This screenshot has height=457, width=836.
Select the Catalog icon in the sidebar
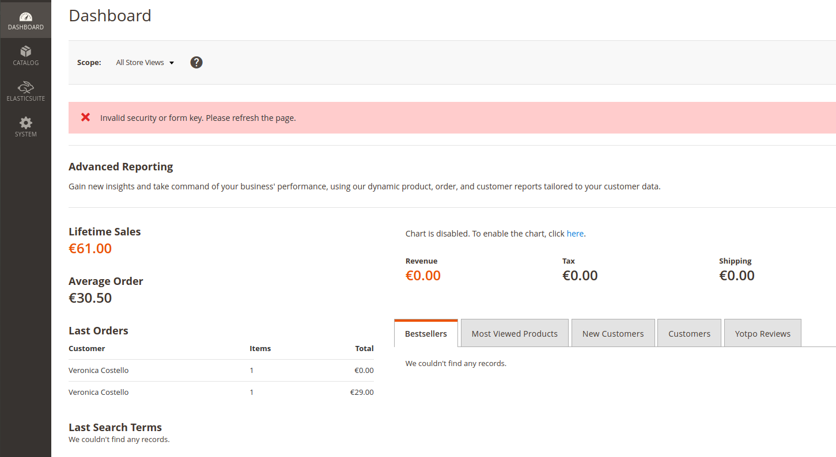pos(26,55)
